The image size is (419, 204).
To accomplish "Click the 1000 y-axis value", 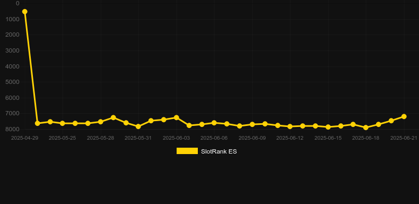I will [12, 19].
